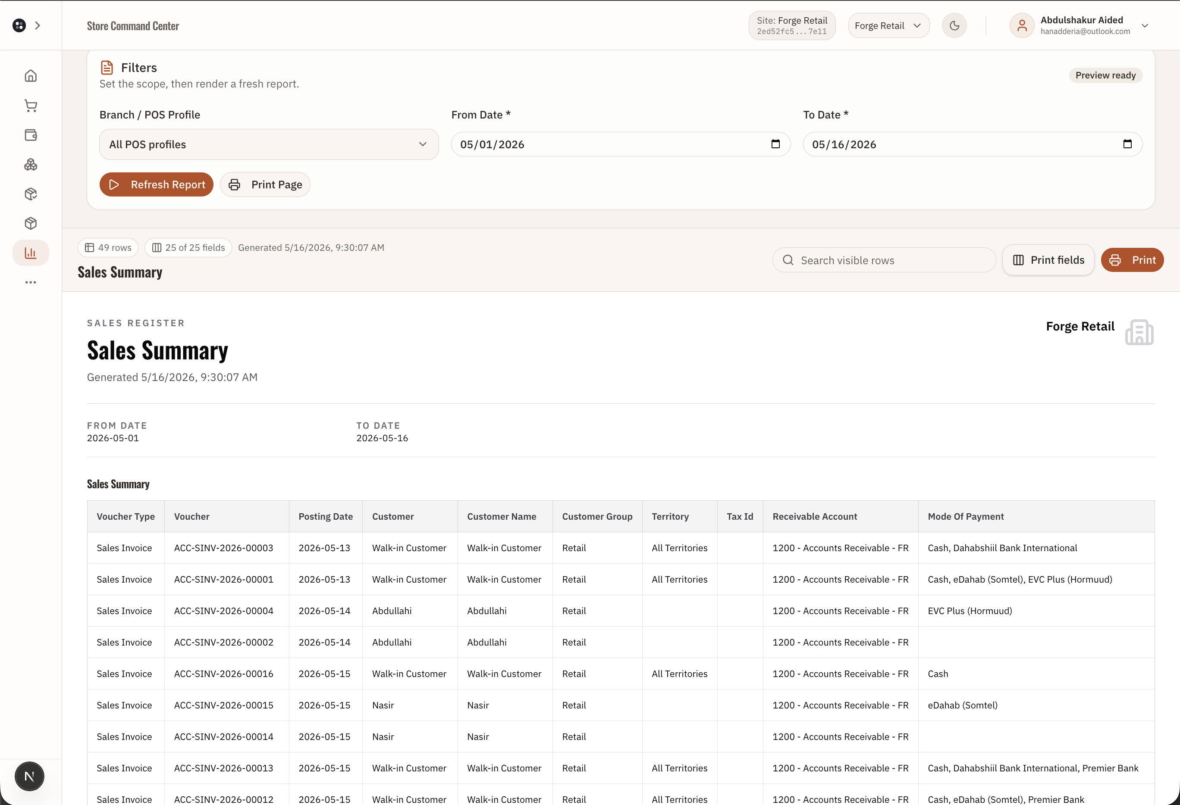Open the stacked cubes sidebar icon
The width and height of the screenshot is (1180, 805).
pyautogui.click(x=31, y=164)
